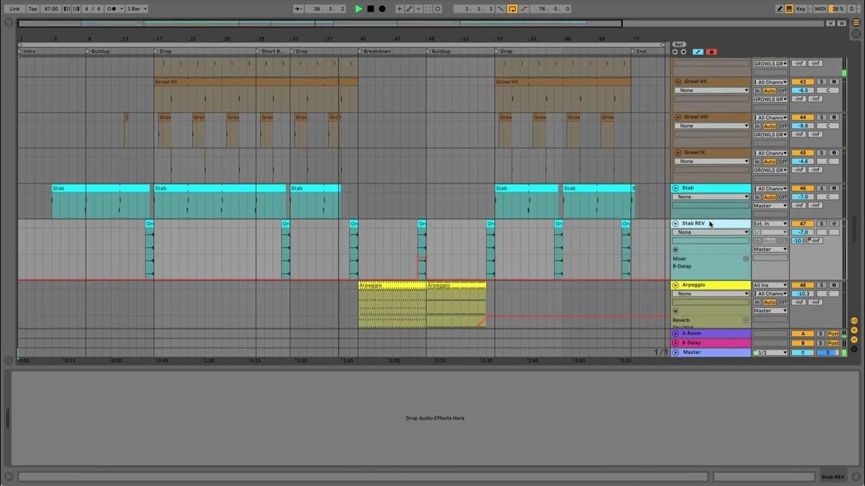Toggle the Automation Arm icon

(409, 9)
